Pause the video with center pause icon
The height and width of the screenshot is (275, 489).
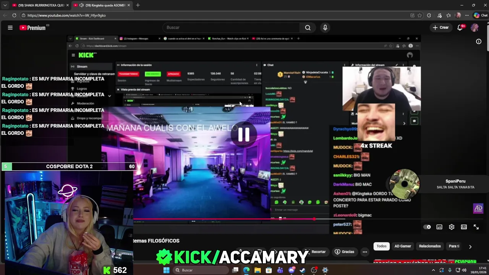[x=244, y=134]
